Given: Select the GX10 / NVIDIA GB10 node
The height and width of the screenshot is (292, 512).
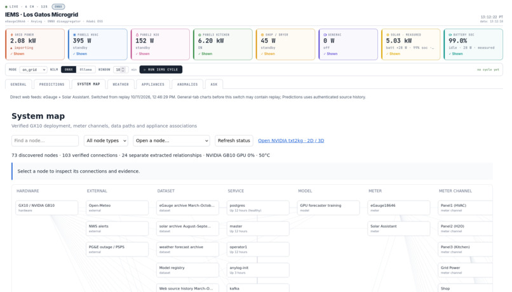Looking at the screenshot, I should pos(47,208).
